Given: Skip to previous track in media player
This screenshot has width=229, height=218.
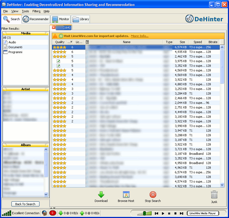Looking at the screenshot, I should point(156,213).
